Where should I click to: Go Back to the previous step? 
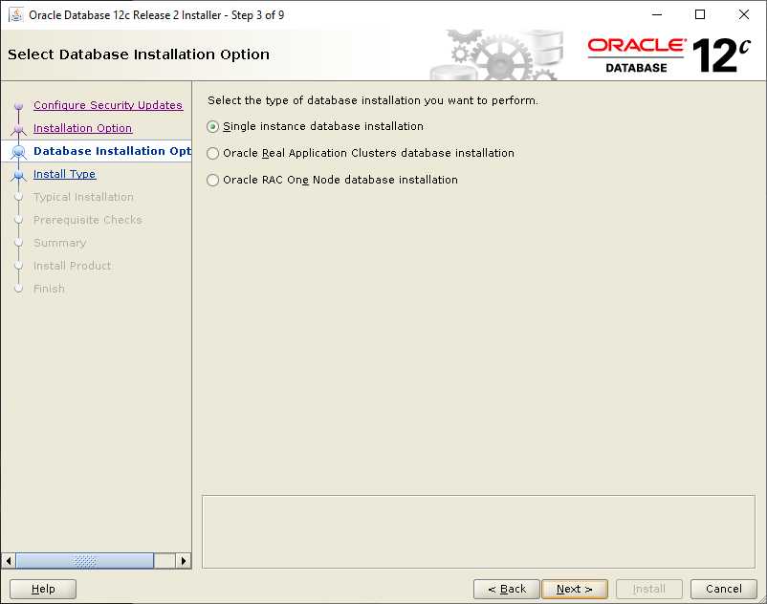tap(506, 589)
